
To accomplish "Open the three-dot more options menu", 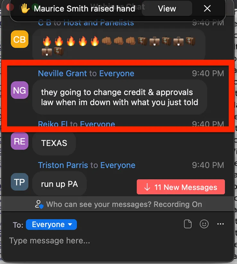I will click(220, 224).
